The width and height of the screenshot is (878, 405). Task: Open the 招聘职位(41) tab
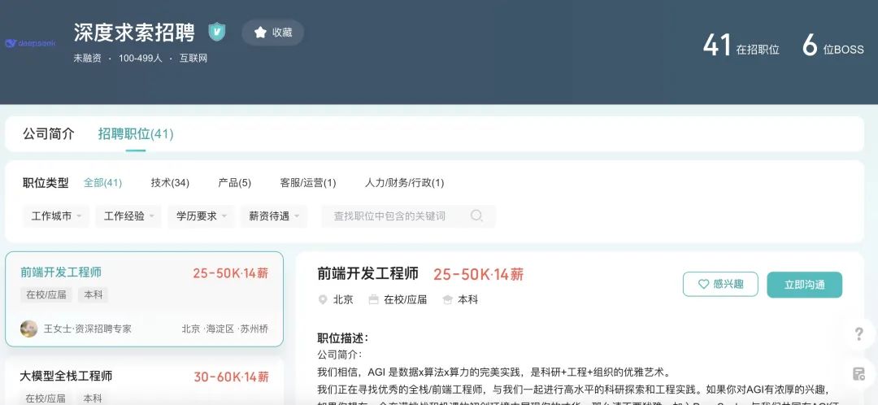point(136,134)
